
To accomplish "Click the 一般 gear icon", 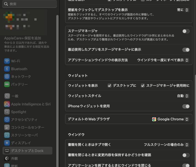I will click(7, 96).
